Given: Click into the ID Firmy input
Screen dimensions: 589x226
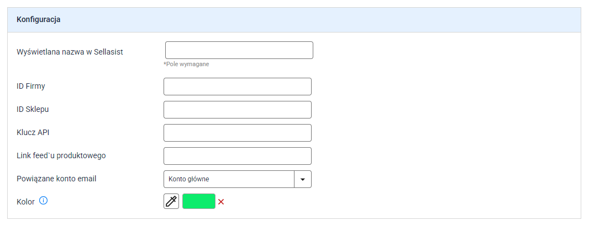Looking at the screenshot, I should pos(238,87).
